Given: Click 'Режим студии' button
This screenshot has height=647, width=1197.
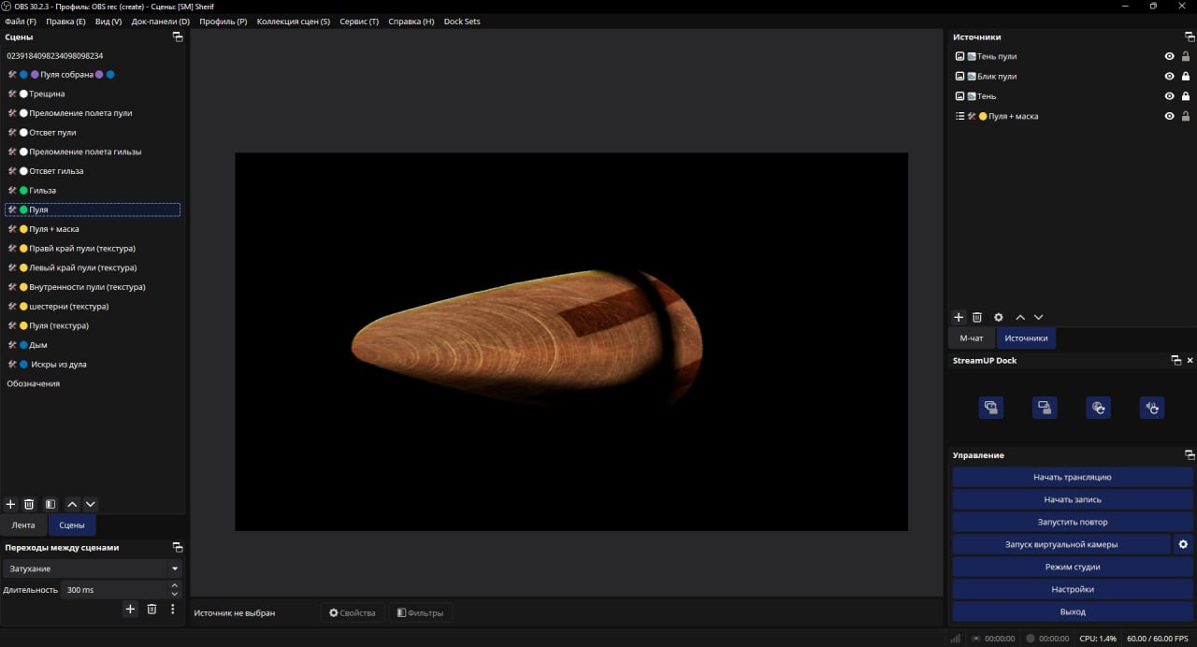Looking at the screenshot, I should pyautogui.click(x=1072, y=567).
